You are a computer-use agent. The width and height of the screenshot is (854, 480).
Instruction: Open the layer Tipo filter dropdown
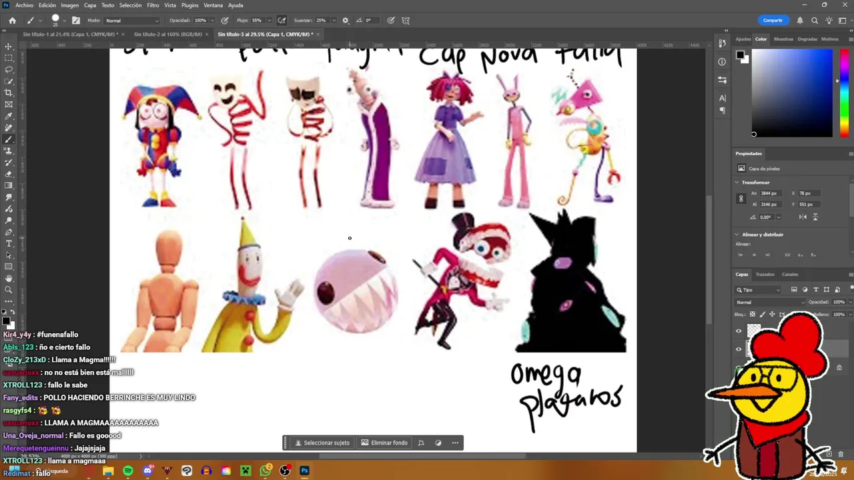click(758, 290)
